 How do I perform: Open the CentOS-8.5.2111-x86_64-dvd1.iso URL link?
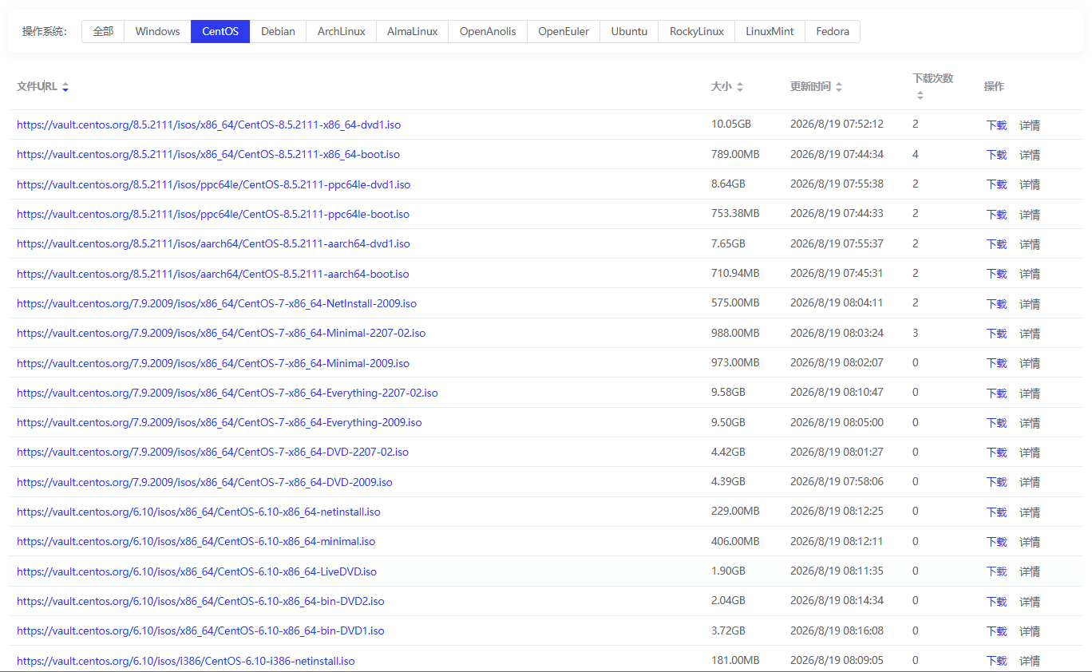(x=208, y=125)
